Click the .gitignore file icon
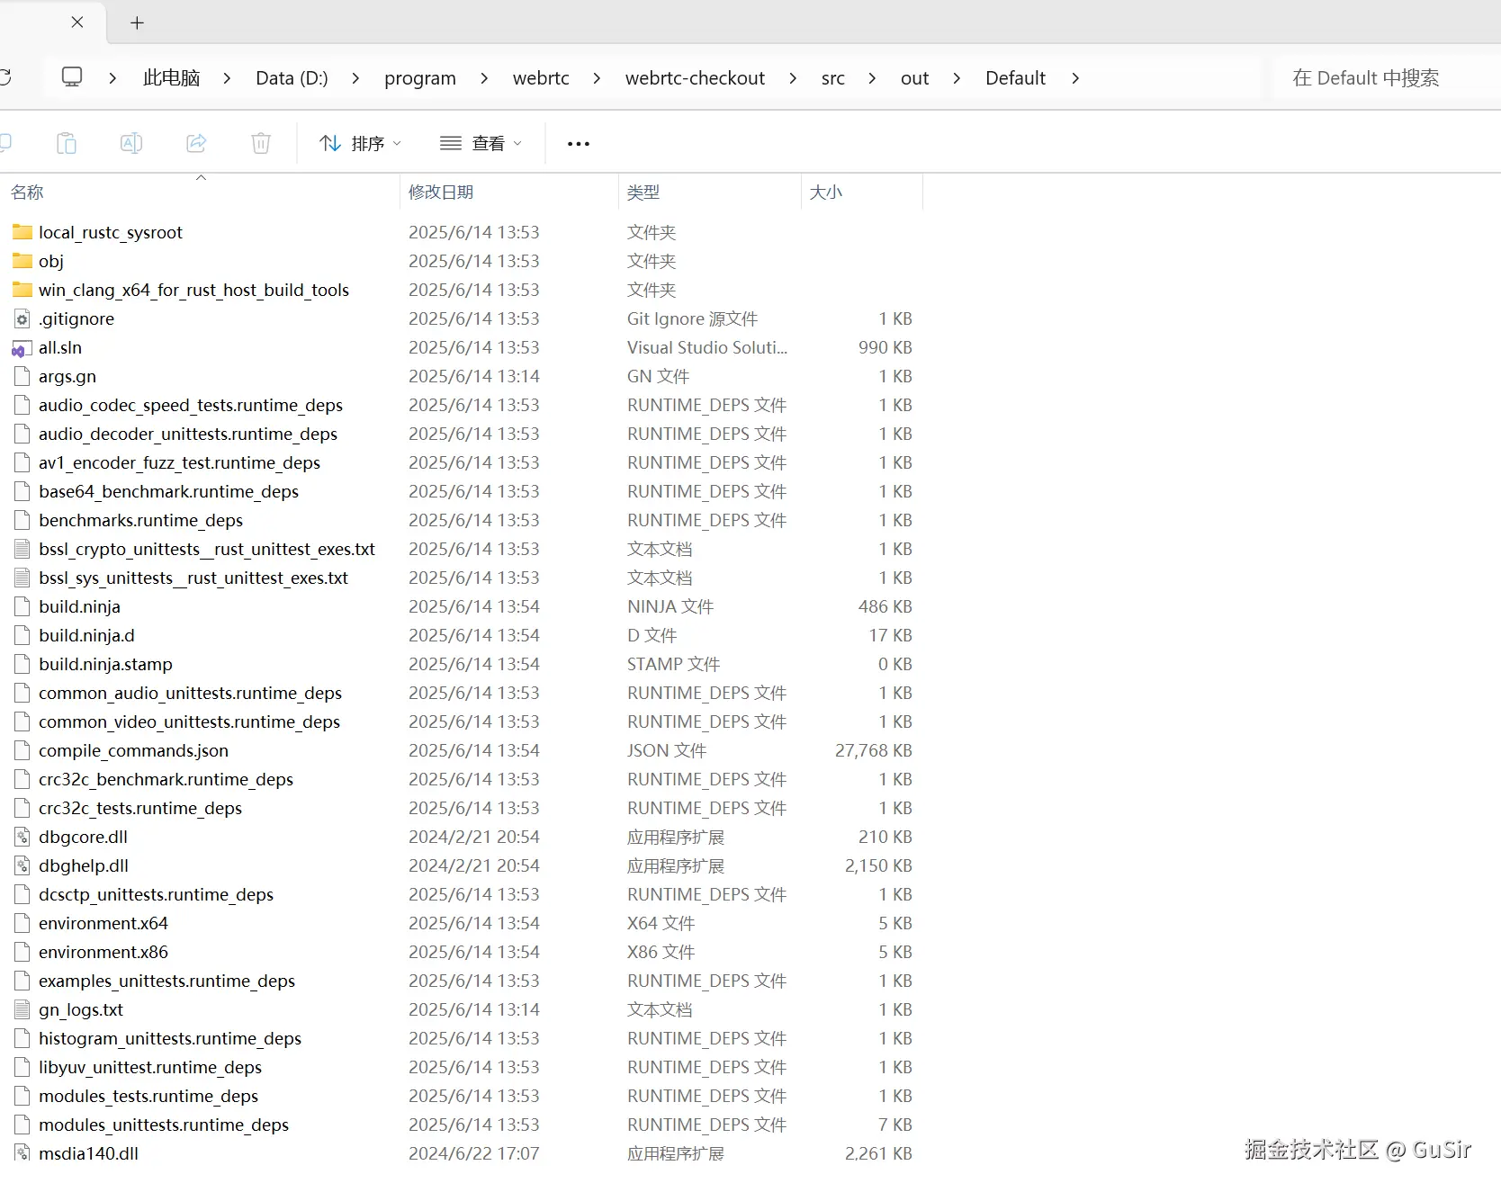The image size is (1501, 1192). click(x=22, y=318)
